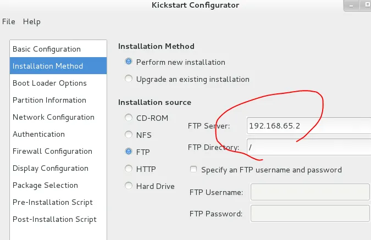Select CD-ROM as installation source

point(129,118)
